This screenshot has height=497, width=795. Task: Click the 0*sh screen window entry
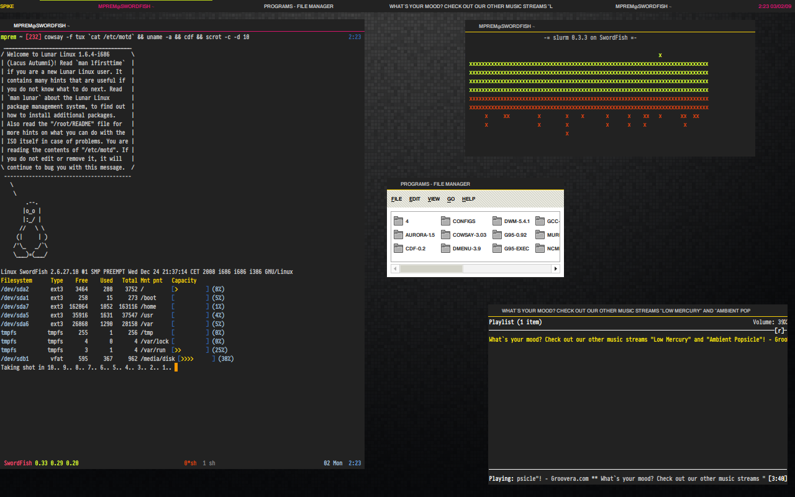tap(190, 463)
